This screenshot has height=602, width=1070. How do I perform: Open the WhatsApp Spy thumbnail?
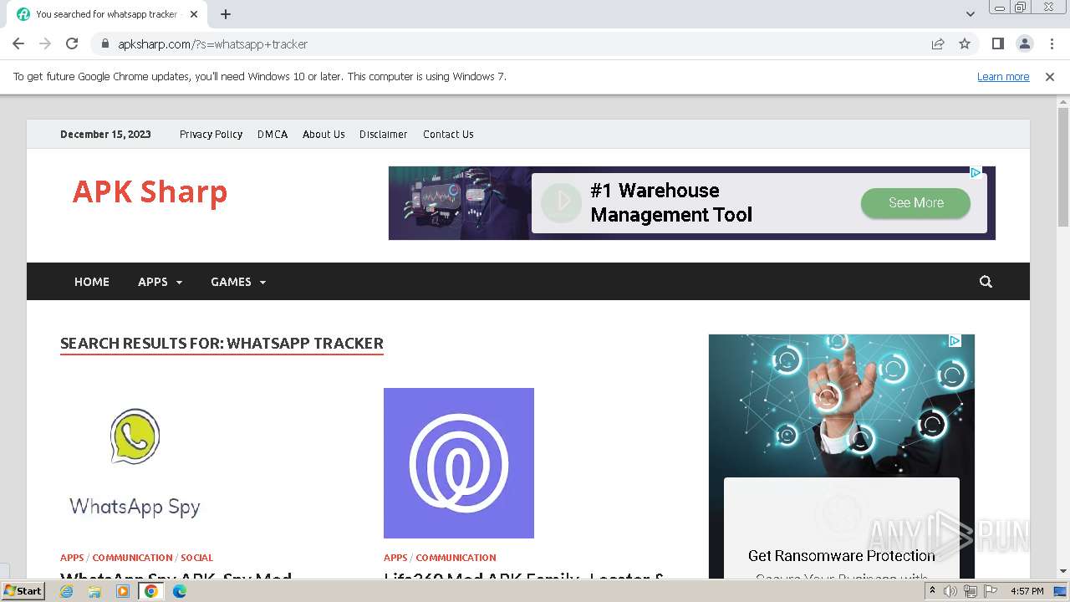tap(135, 463)
